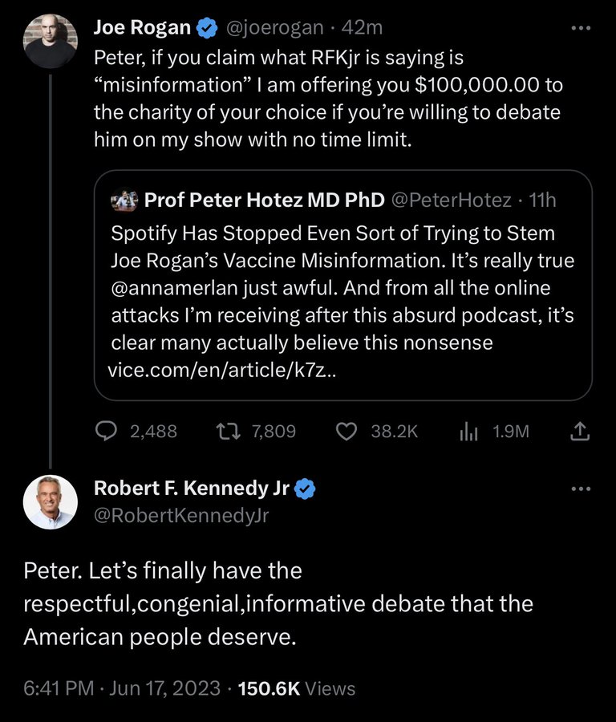The height and width of the screenshot is (722, 616).
Task: Open Joe Rogan's profile picture
Action: coord(51,42)
